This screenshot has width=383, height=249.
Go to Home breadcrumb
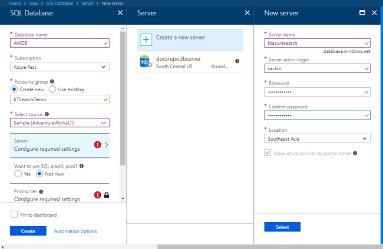15,4
